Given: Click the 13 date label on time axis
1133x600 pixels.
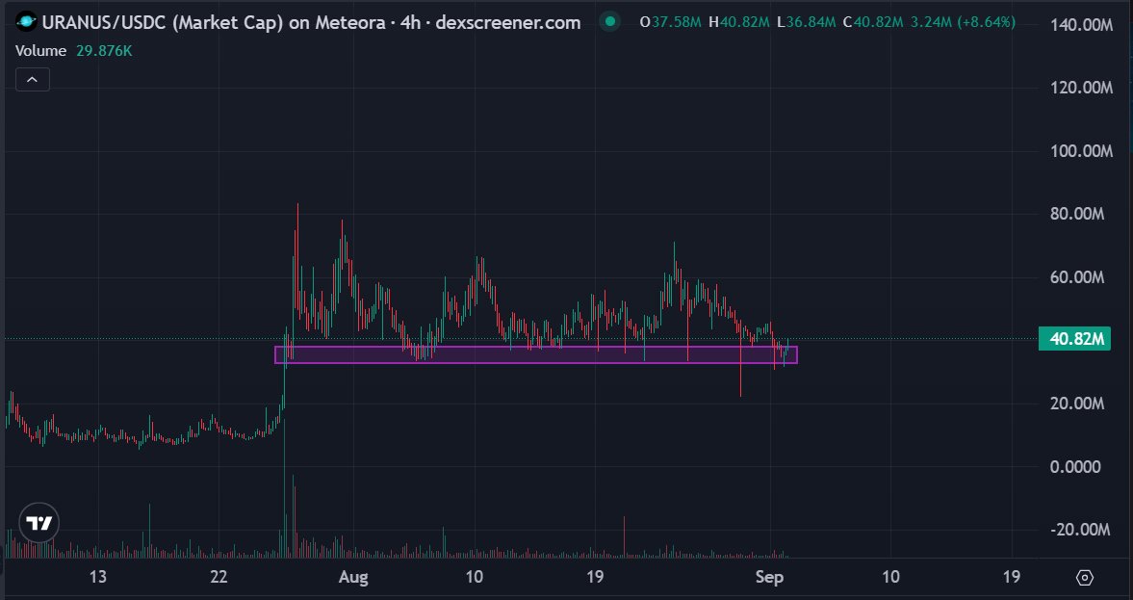Looking at the screenshot, I should [x=97, y=577].
